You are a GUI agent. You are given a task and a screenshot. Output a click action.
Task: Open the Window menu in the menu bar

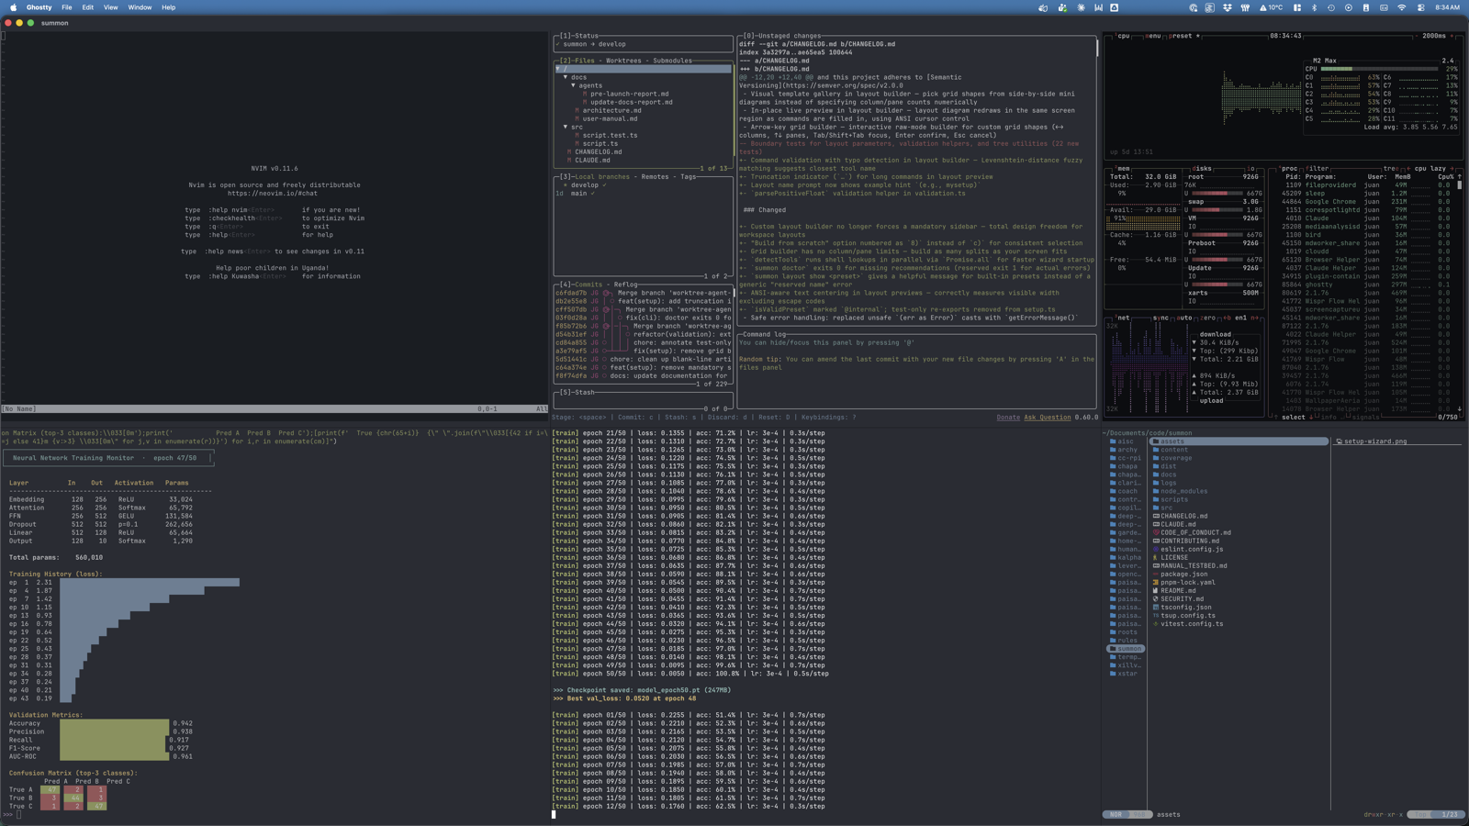point(140,6)
